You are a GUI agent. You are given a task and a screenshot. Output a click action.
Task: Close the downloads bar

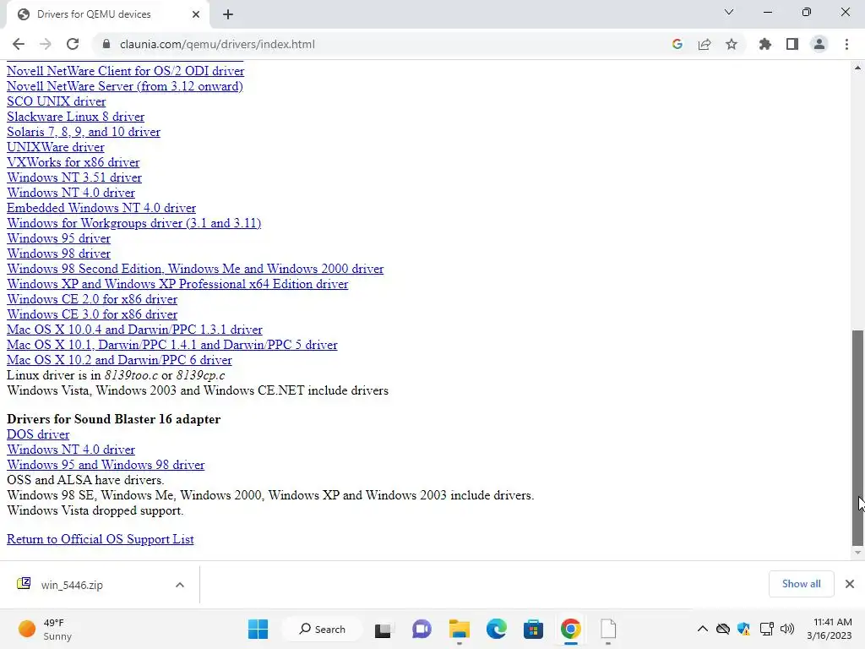pyautogui.click(x=850, y=584)
